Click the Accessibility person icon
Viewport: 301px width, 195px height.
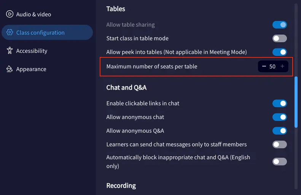(x=10, y=51)
